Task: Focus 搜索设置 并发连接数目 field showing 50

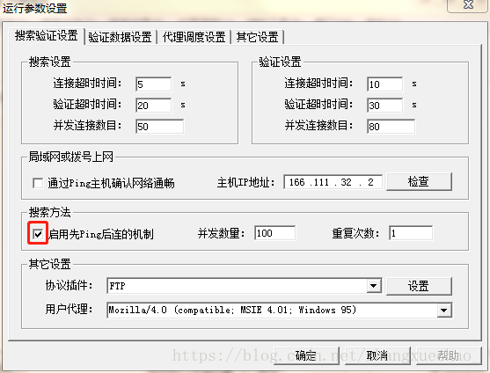Action: click(x=160, y=126)
